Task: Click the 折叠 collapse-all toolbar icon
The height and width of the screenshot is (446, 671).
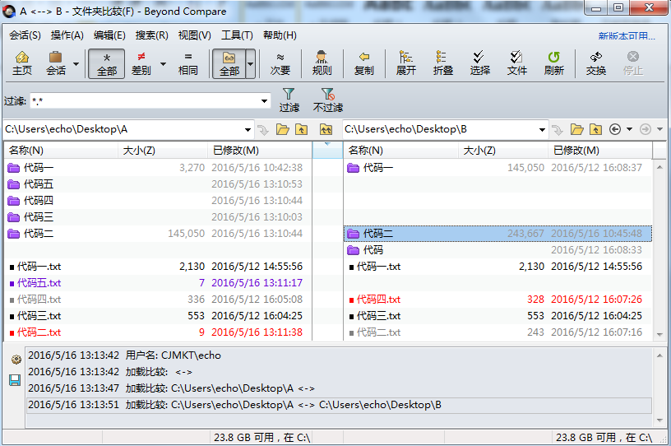Action: tap(443, 63)
